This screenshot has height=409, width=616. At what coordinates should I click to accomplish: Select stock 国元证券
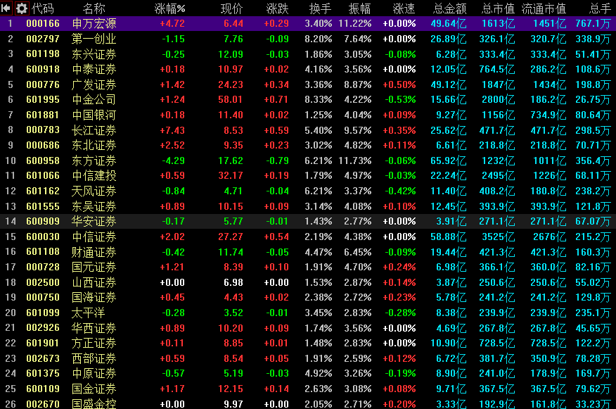pos(94,267)
